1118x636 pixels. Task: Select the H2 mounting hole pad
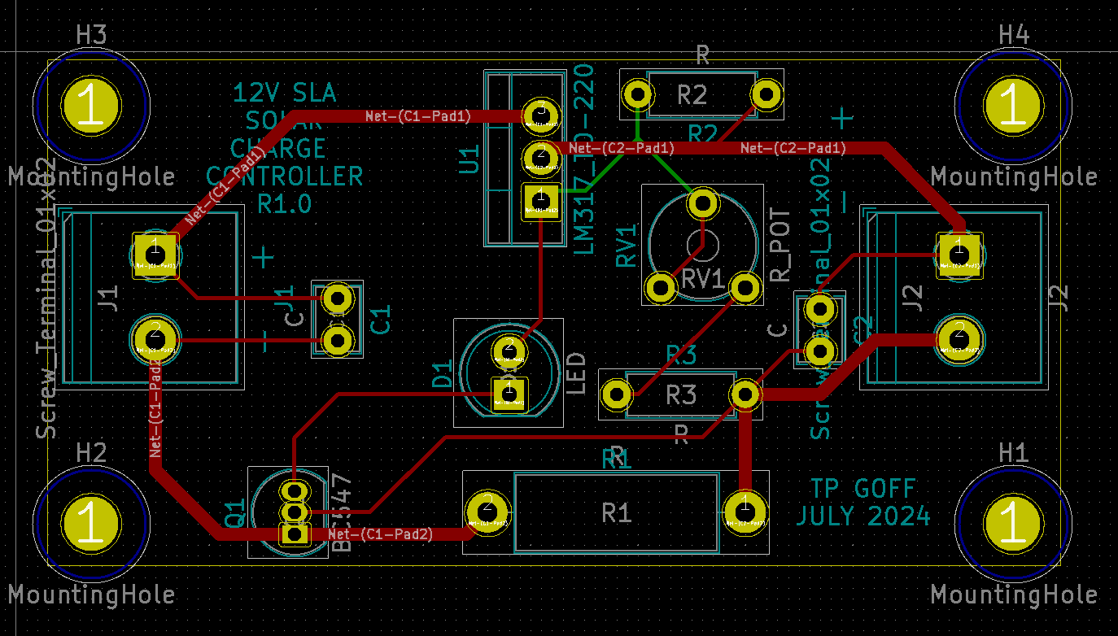(91, 522)
